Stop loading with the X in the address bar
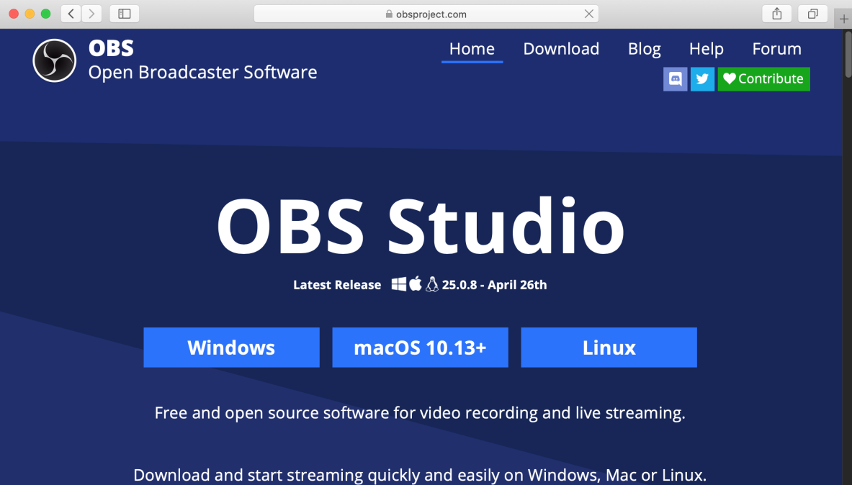 click(588, 14)
